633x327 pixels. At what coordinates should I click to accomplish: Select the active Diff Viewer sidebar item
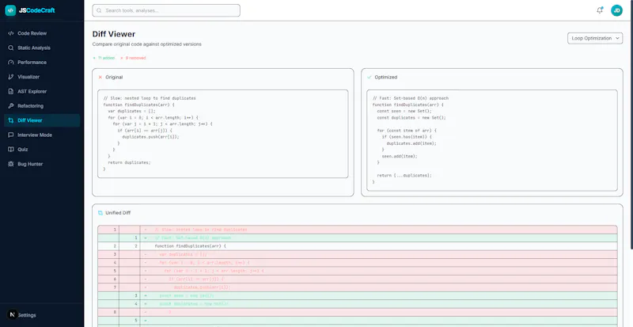(42, 120)
